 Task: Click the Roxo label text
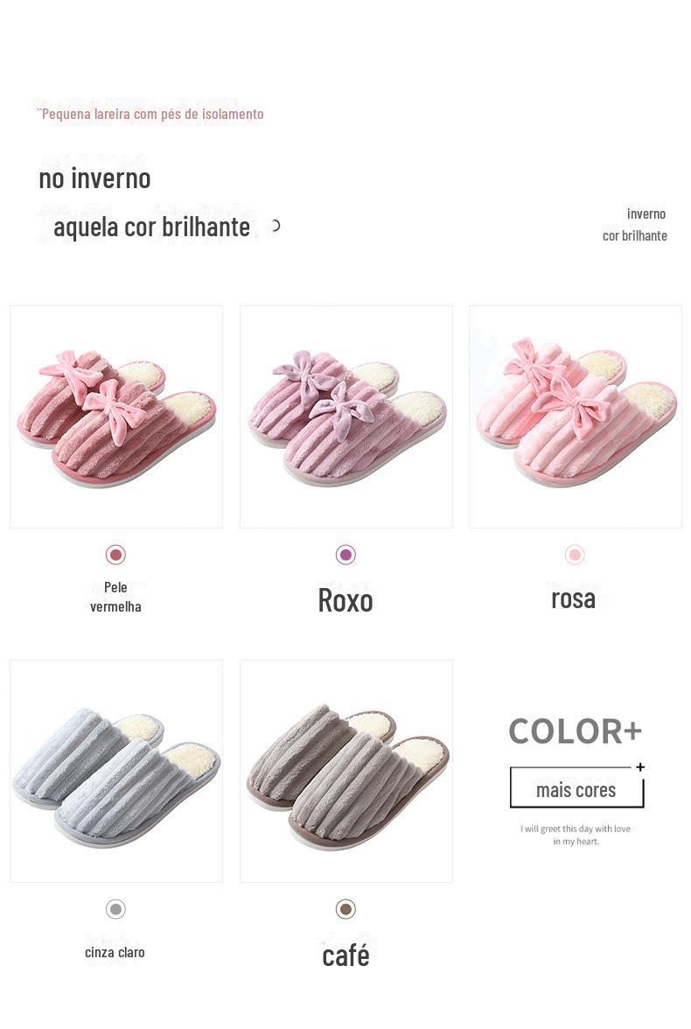point(345,600)
